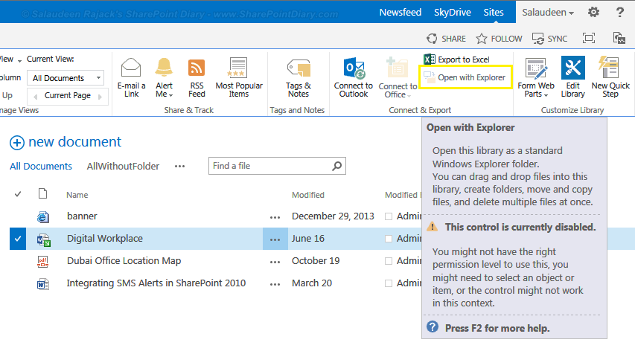Viewport: 635px width, 354px height.
Task: Click Connect to Office icon
Action: click(x=398, y=68)
